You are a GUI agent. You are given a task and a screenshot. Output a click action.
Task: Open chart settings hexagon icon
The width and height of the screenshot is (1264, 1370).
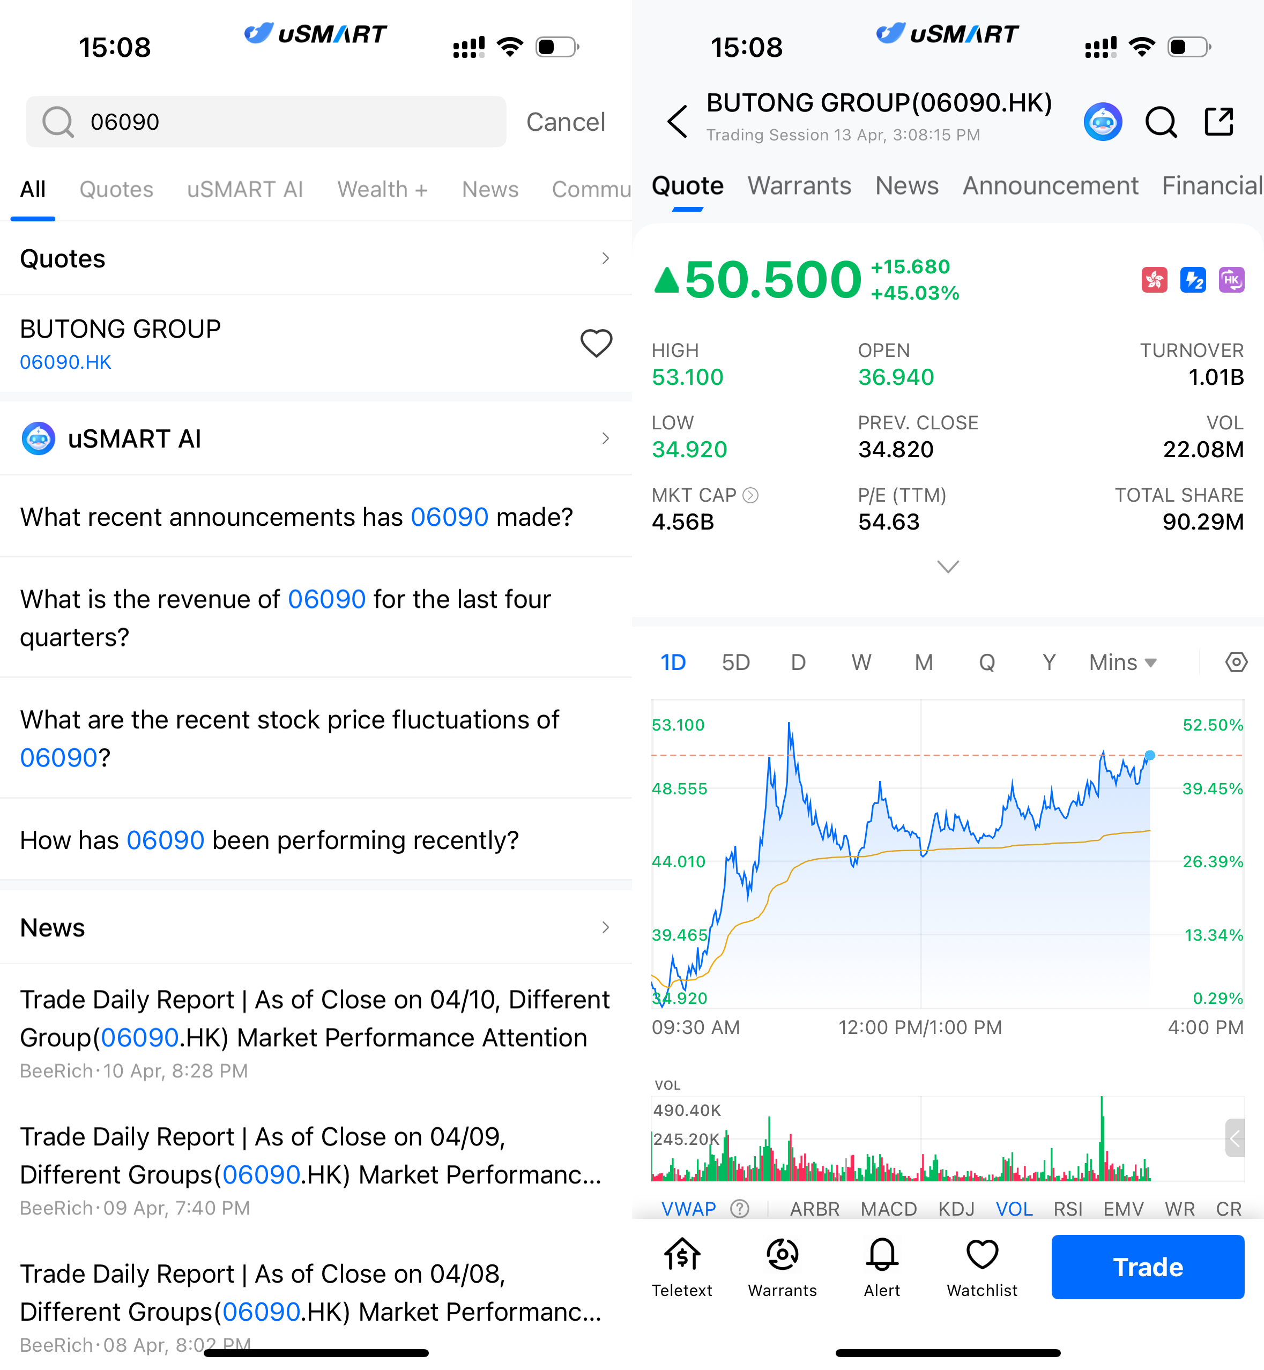click(x=1235, y=661)
